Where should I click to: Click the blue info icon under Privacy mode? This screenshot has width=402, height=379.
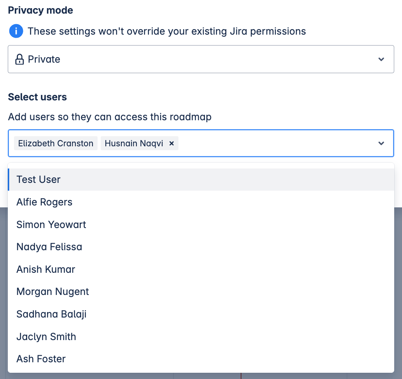16,31
